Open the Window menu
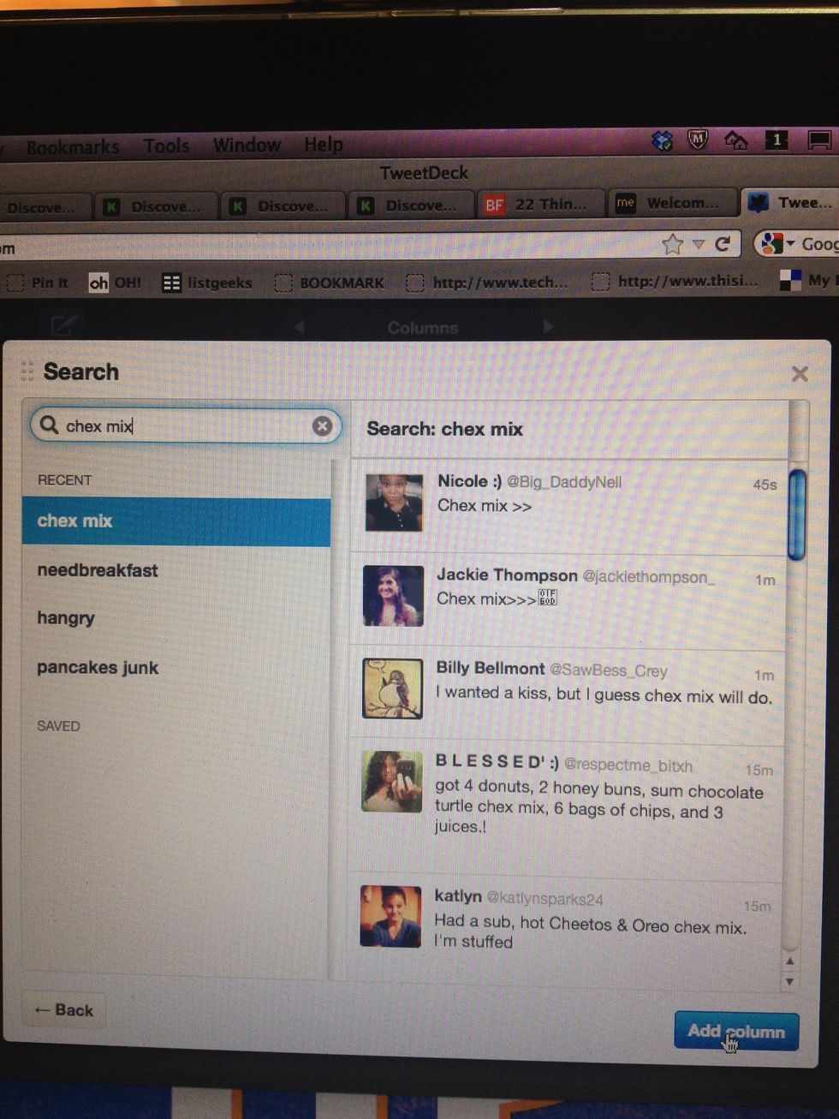The width and height of the screenshot is (839, 1119). click(x=247, y=145)
